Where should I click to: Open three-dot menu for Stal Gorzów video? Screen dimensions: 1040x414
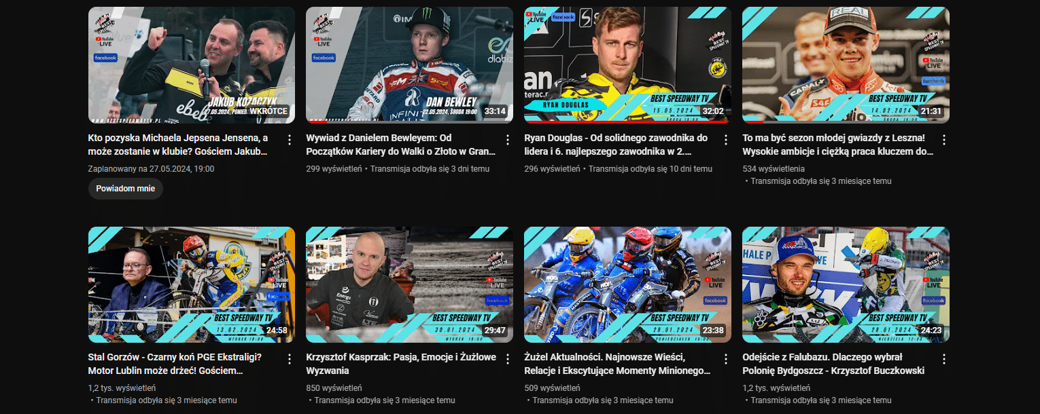(x=289, y=359)
